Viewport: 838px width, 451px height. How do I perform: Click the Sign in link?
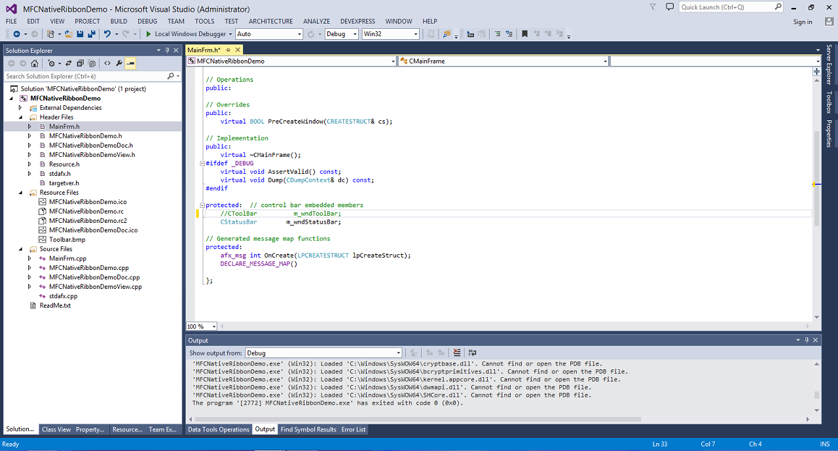(x=803, y=22)
